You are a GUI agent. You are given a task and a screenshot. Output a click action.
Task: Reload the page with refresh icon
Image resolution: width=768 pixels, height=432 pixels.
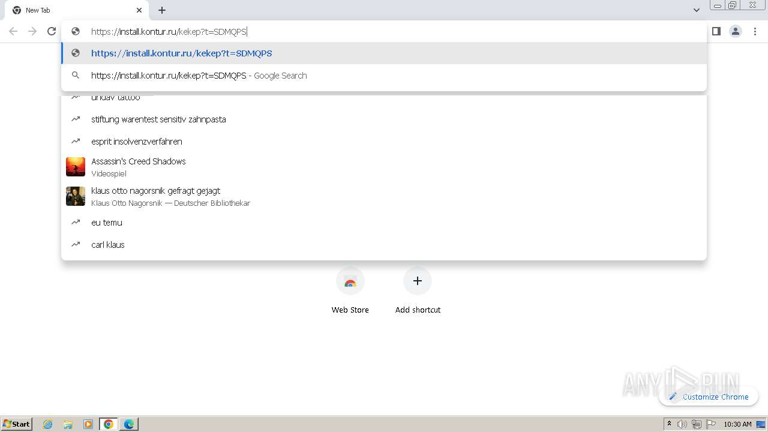tap(52, 31)
